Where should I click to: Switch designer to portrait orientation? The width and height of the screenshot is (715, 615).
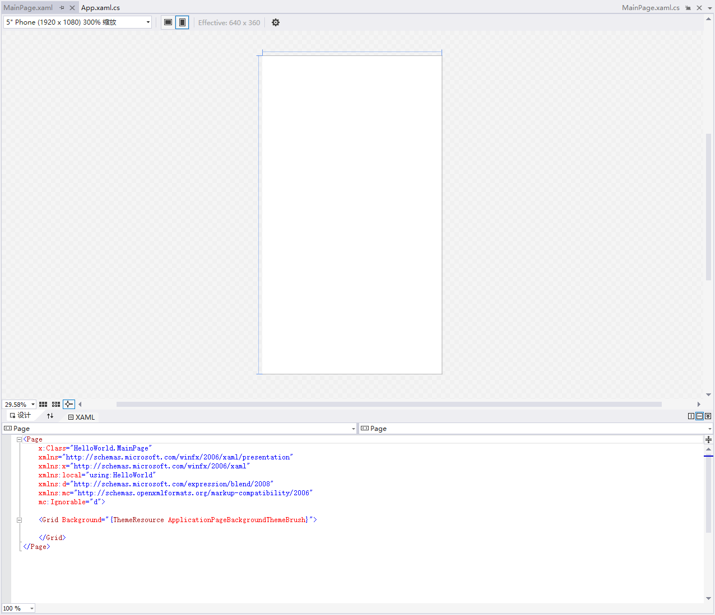(182, 22)
